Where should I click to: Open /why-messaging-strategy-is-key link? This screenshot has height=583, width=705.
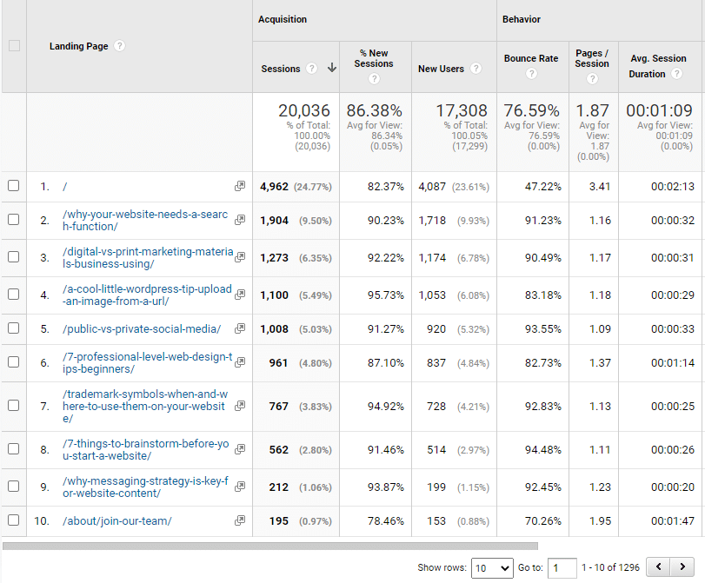coord(145,487)
